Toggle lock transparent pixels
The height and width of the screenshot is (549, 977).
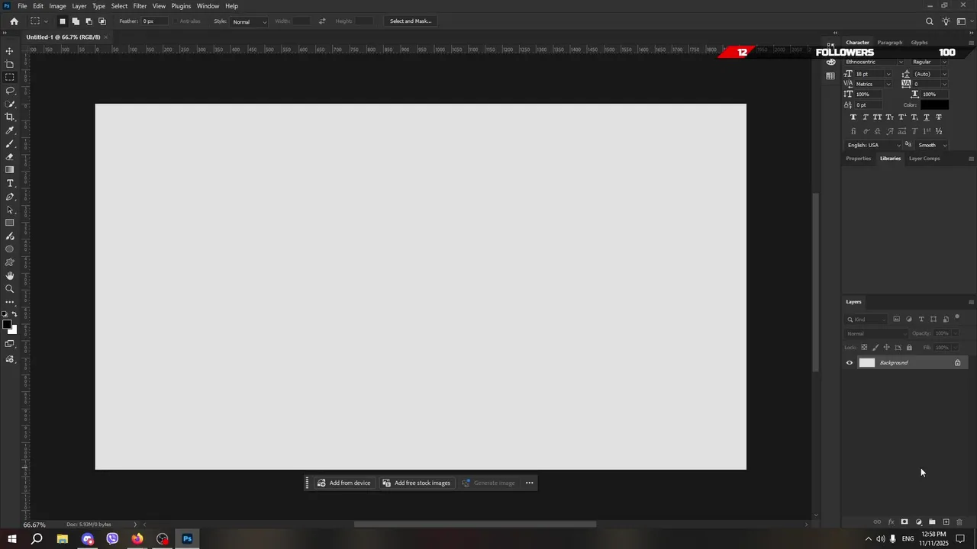864,348
